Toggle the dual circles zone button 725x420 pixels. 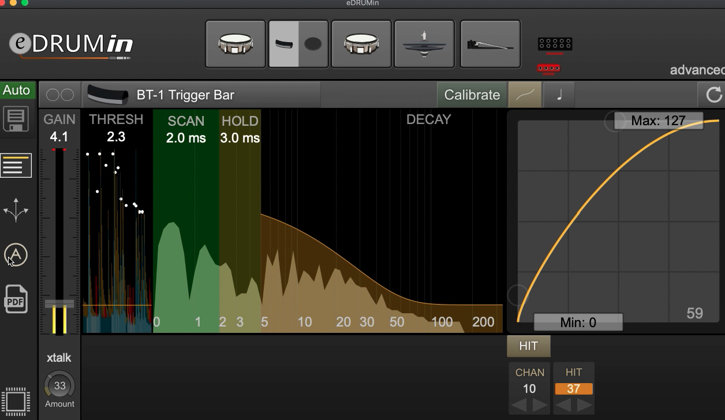(60, 95)
